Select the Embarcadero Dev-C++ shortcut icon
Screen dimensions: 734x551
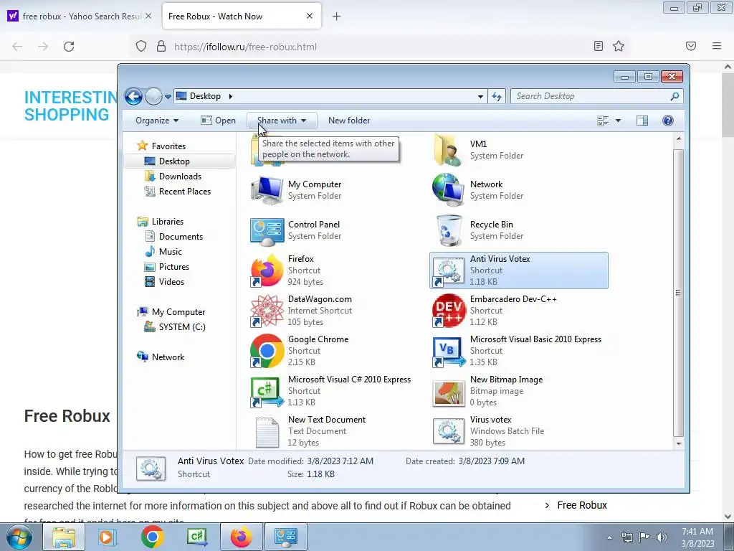449,311
